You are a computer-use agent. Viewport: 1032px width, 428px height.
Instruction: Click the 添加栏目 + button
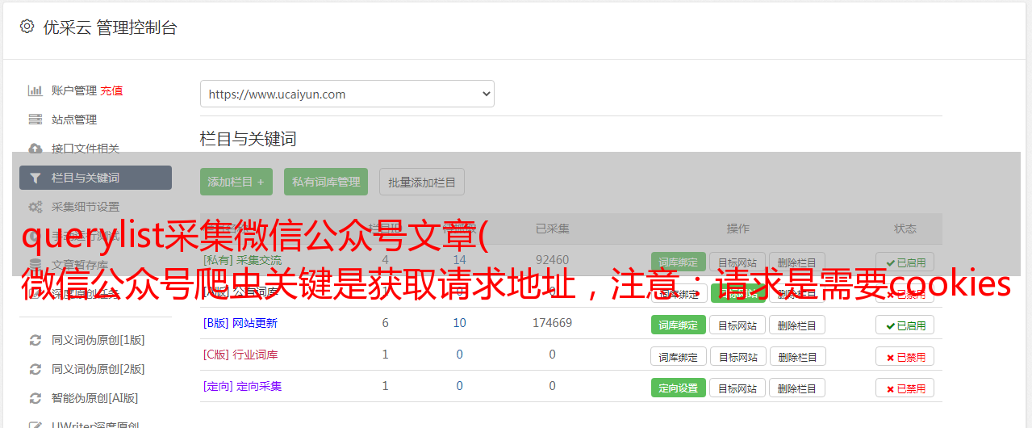point(236,182)
